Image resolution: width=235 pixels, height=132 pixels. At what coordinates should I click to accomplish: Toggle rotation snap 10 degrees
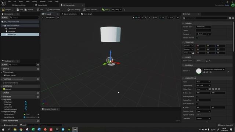point(163,18)
